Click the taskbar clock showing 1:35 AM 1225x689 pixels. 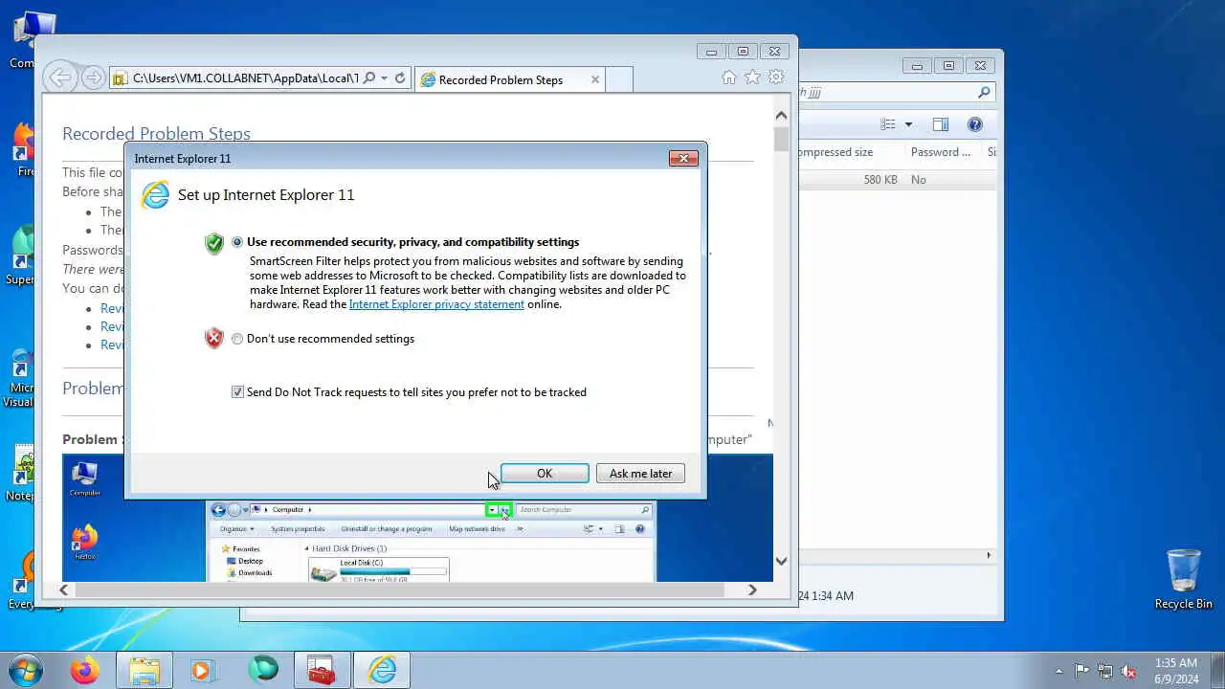1175,671
